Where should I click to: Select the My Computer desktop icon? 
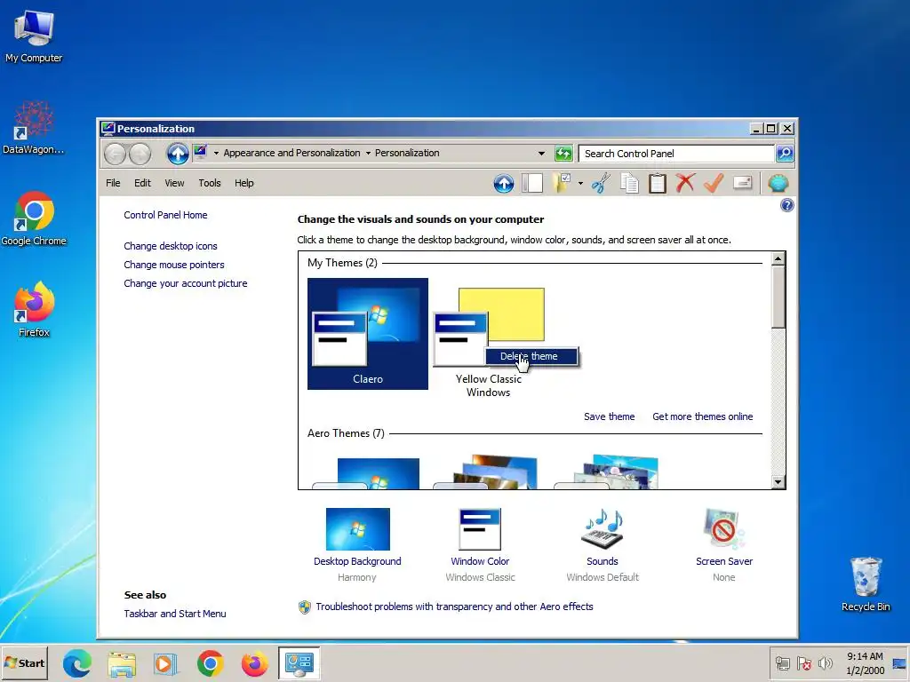[34, 36]
